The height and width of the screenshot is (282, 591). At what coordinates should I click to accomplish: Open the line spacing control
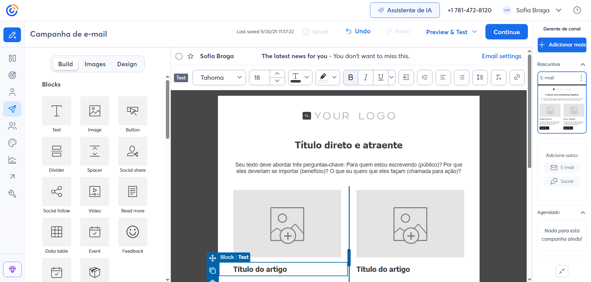(x=480, y=78)
